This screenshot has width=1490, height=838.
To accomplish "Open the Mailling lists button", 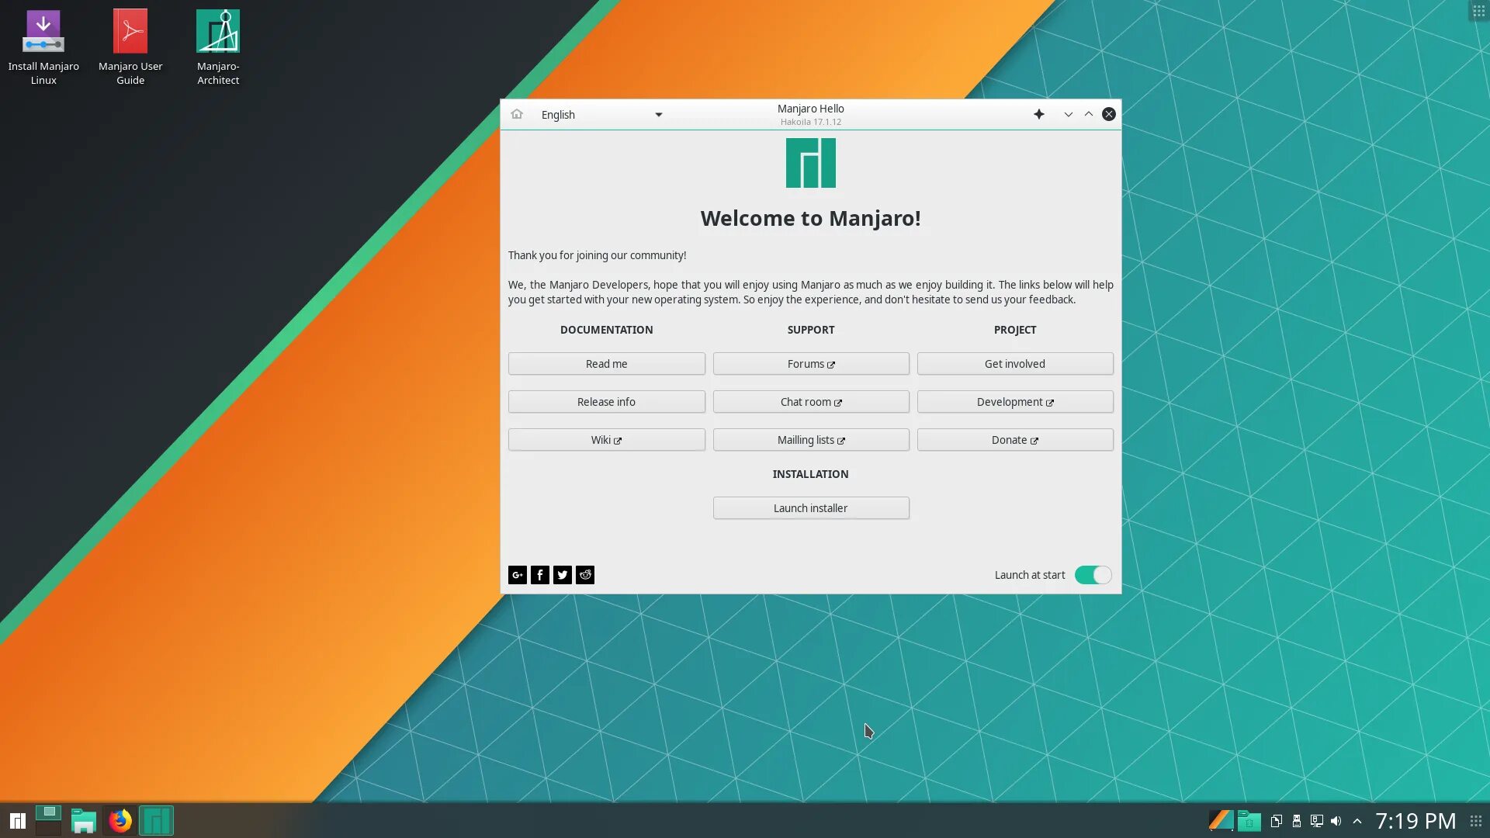I will click(x=811, y=440).
